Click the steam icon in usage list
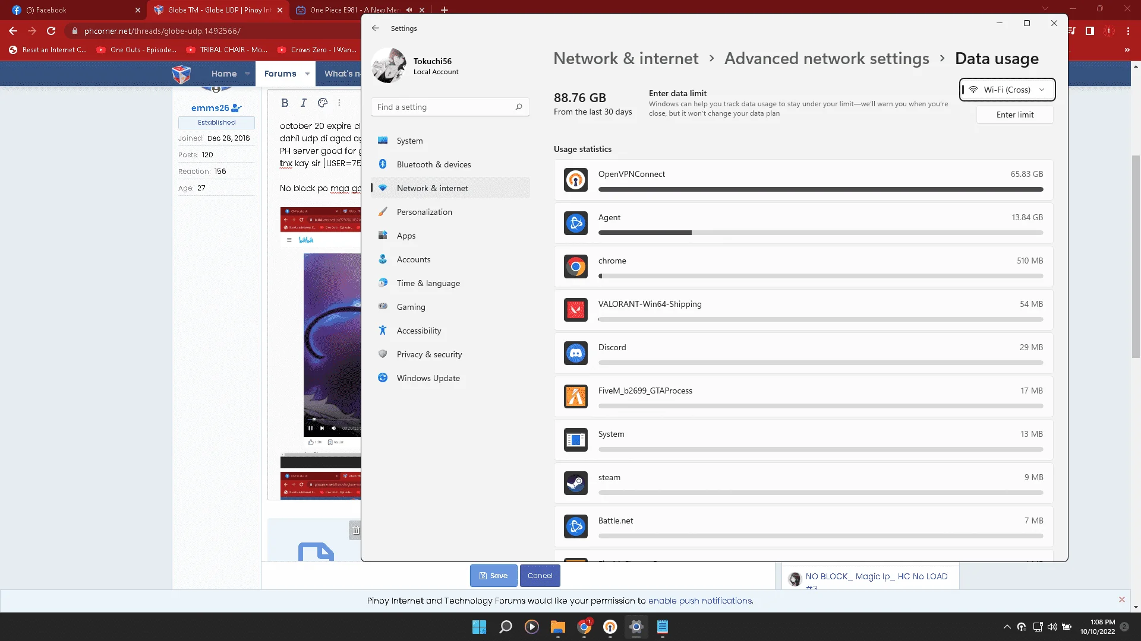This screenshot has height=641, width=1141. (x=575, y=483)
